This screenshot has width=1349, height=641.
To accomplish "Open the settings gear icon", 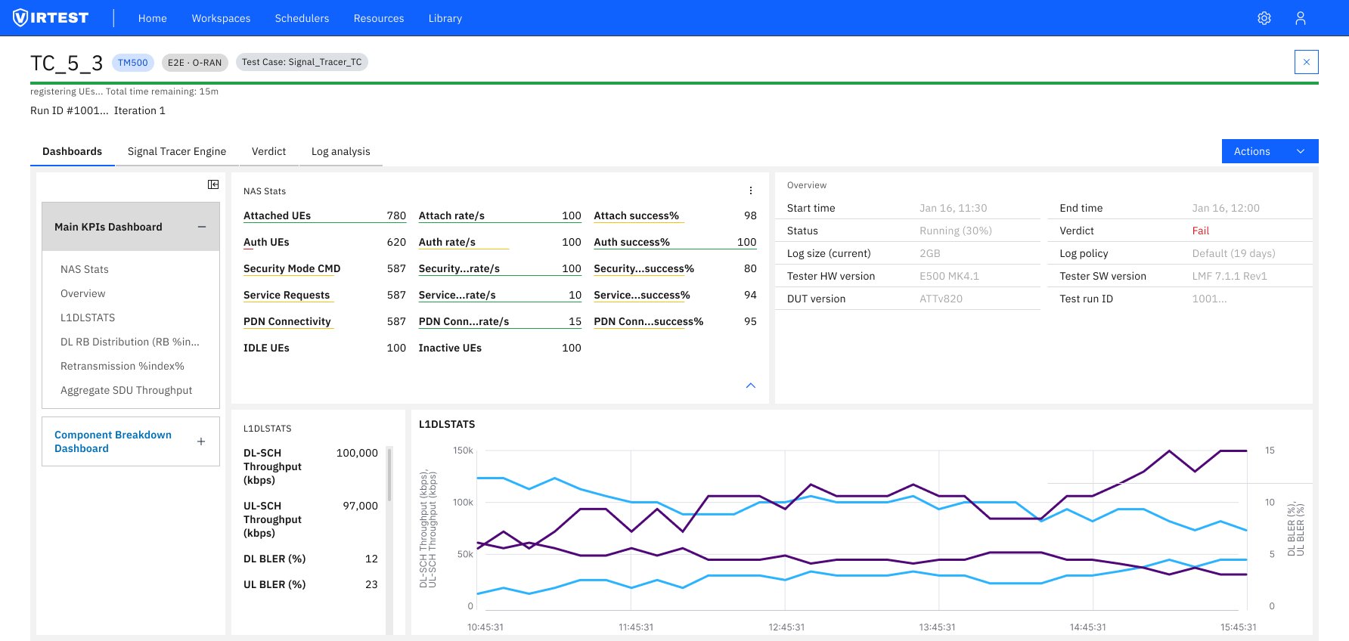I will coord(1264,18).
